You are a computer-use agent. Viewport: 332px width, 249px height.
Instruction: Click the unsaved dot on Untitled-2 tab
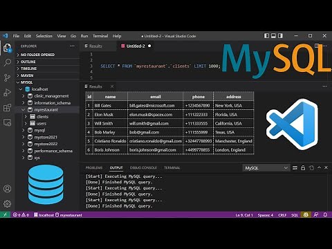149,46
